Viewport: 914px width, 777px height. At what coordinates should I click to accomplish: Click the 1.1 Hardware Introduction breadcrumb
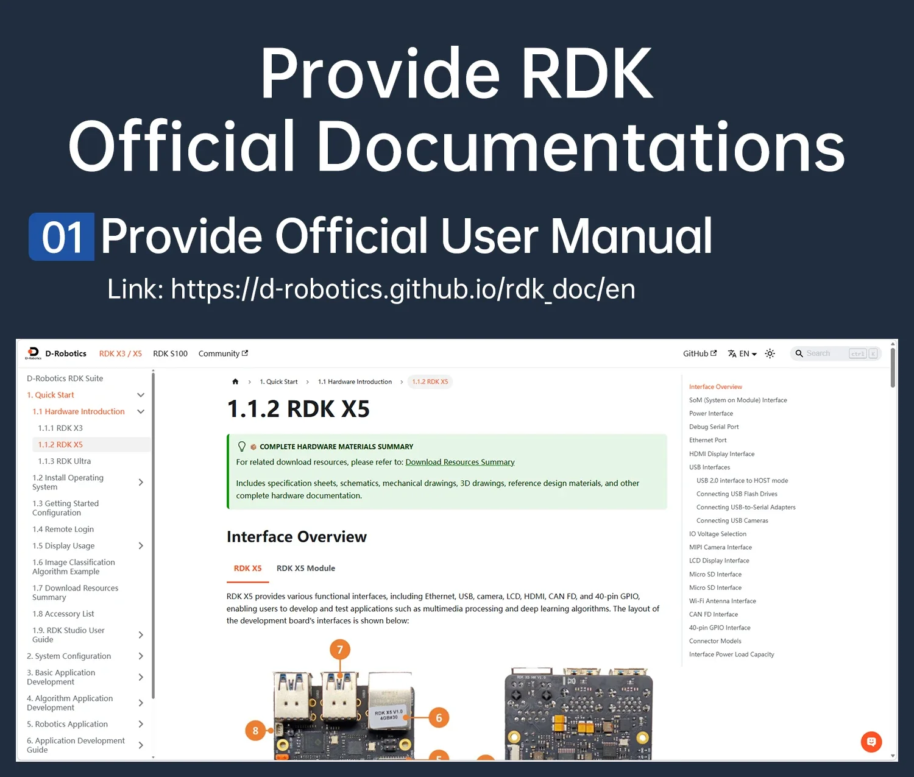point(355,382)
